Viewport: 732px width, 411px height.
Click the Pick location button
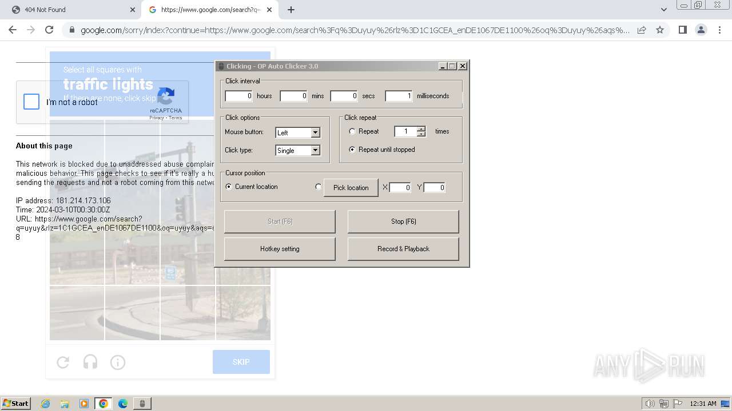351,188
